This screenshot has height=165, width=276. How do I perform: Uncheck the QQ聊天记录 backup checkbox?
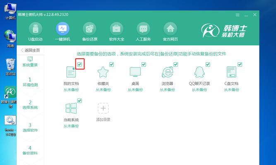click(x=208, y=64)
